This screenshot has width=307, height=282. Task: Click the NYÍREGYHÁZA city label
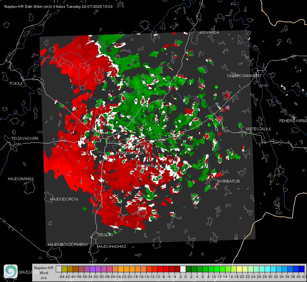130,153
